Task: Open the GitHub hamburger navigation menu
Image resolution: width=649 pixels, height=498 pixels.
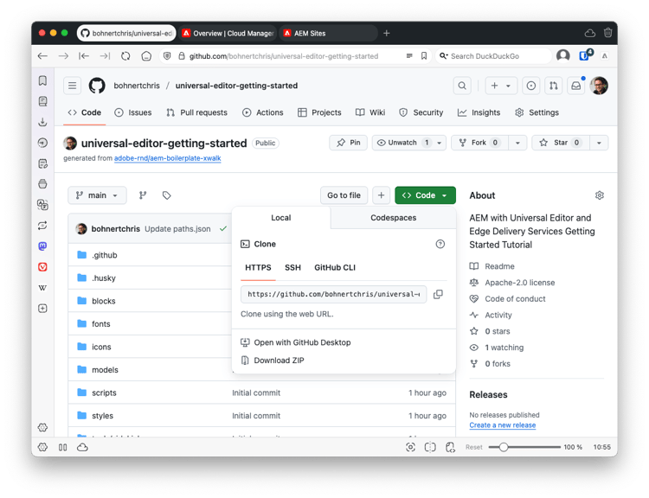Action: [72, 86]
